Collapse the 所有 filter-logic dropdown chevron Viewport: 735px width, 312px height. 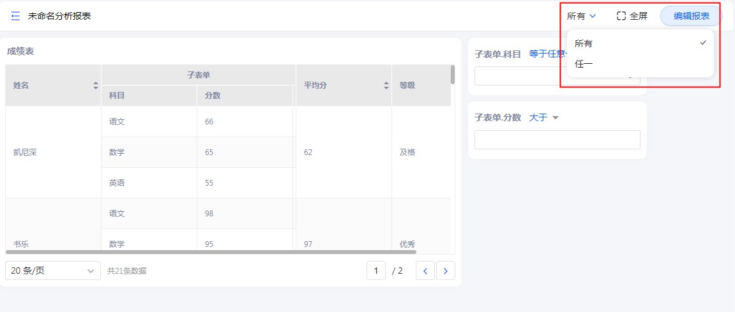[x=593, y=16]
